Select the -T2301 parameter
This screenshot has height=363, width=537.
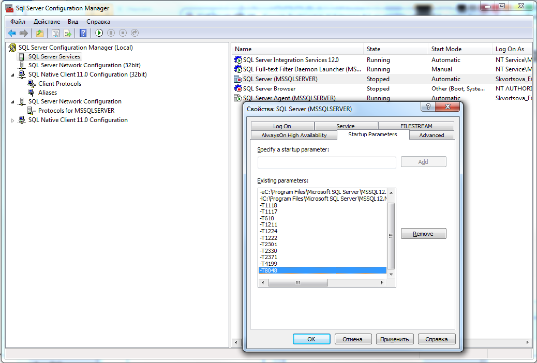tap(323, 244)
